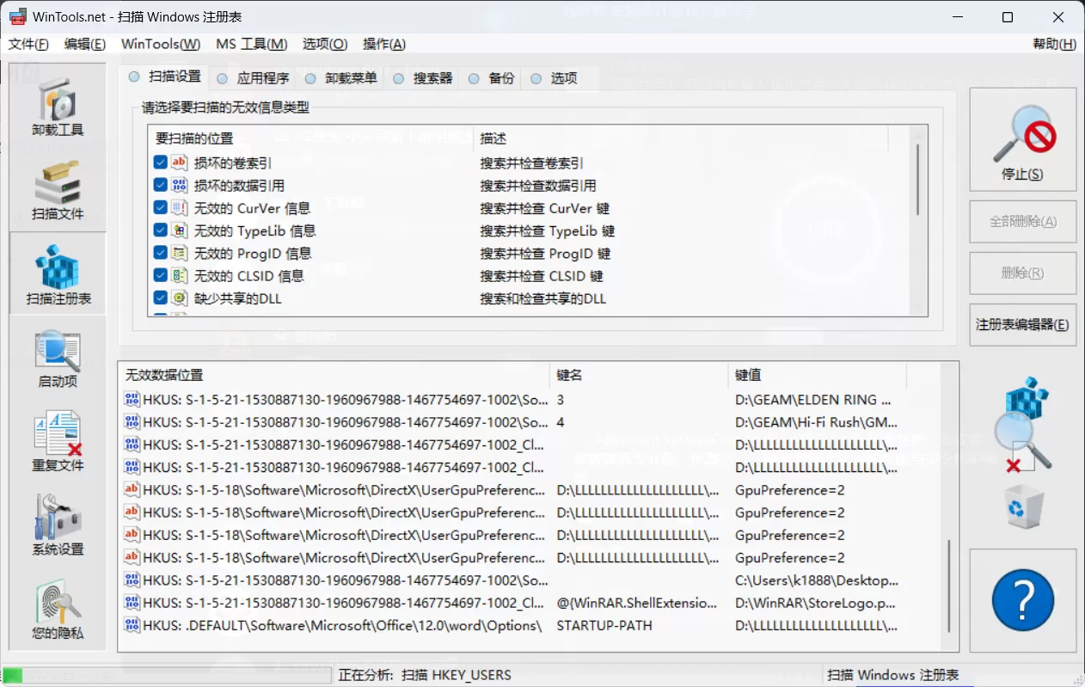Click the 全部删除 button
This screenshot has height=687, width=1085.
[x=1022, y=221]
